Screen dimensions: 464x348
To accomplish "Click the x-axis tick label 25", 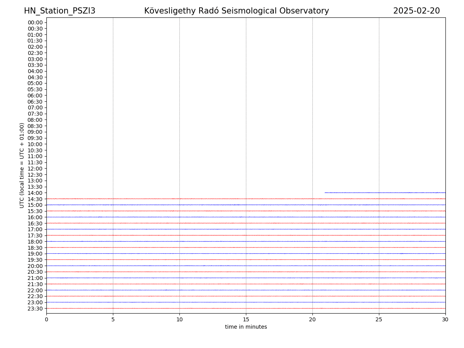I will [379, 319].
